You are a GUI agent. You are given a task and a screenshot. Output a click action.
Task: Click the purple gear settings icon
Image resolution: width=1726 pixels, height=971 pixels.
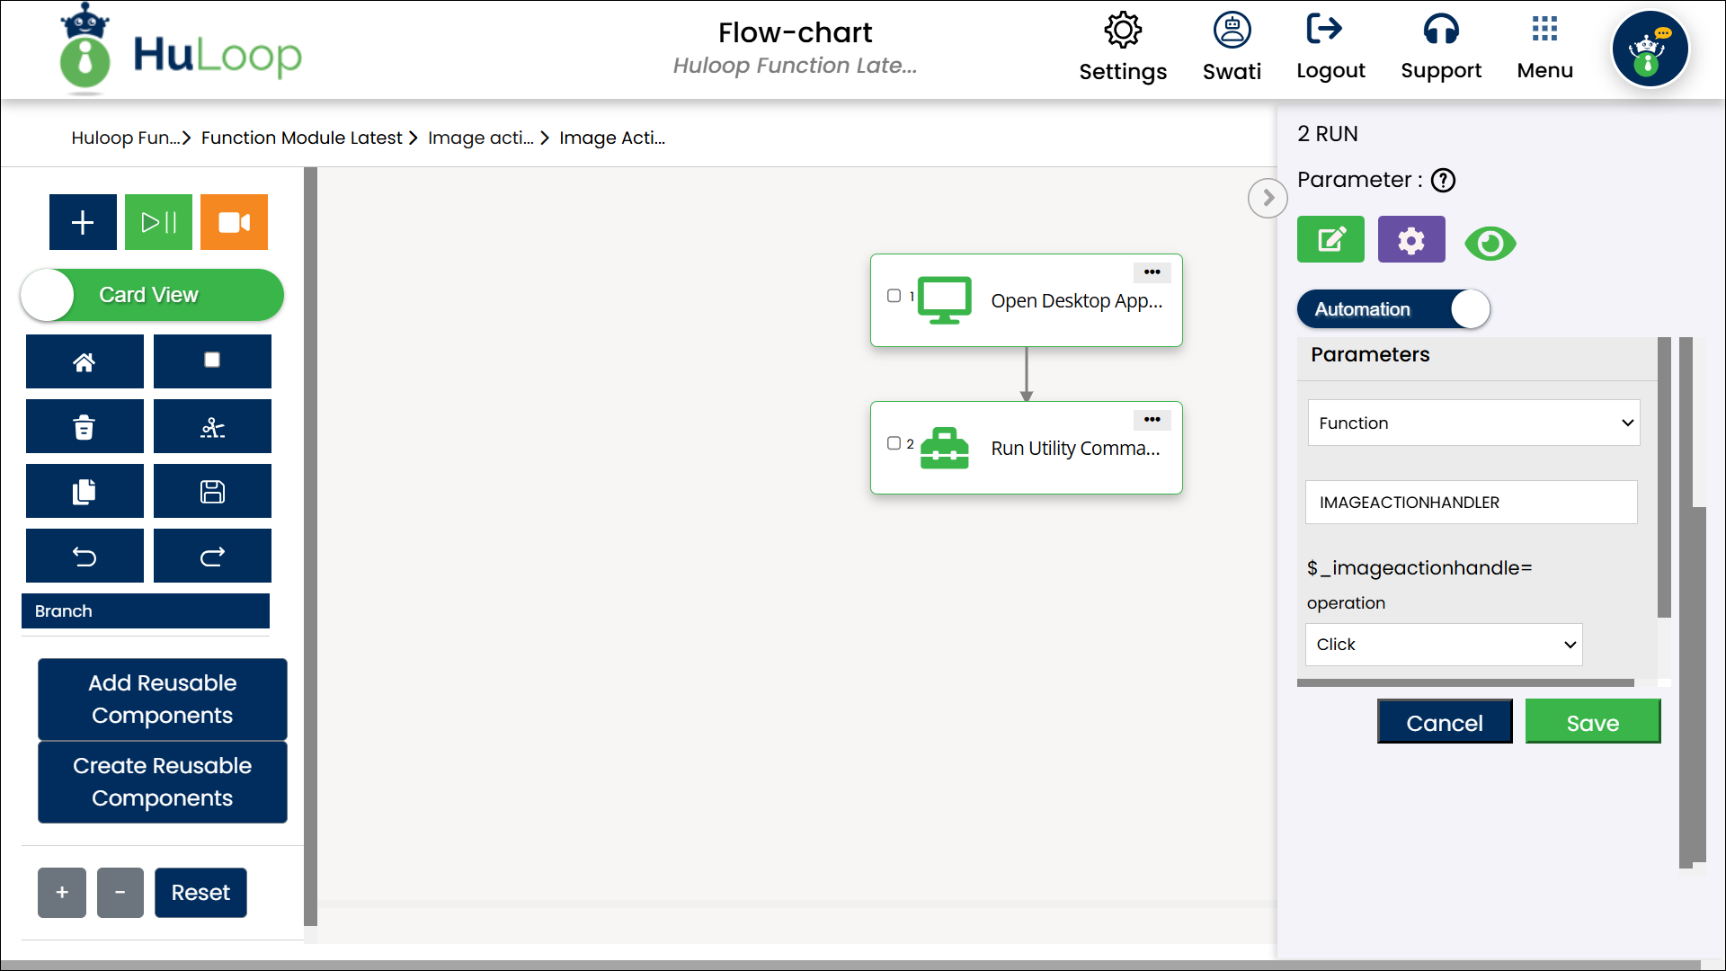pyautogui.click(x=1411, y=239)
